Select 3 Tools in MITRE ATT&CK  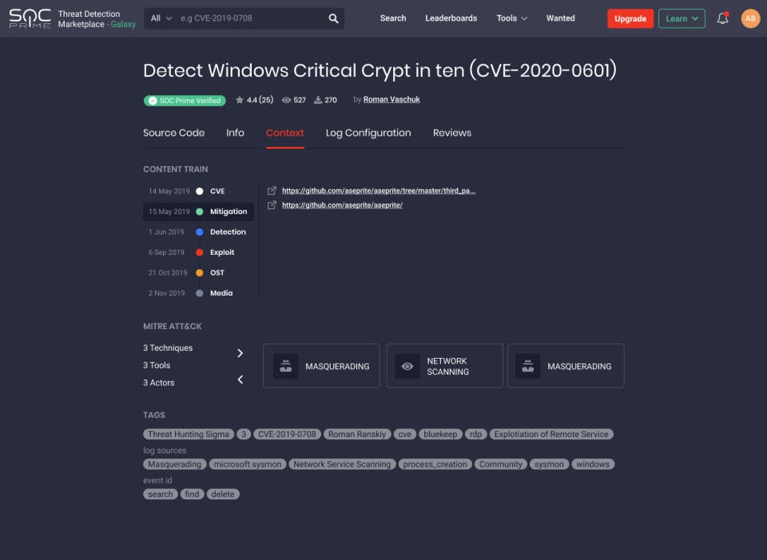[157, 365]
